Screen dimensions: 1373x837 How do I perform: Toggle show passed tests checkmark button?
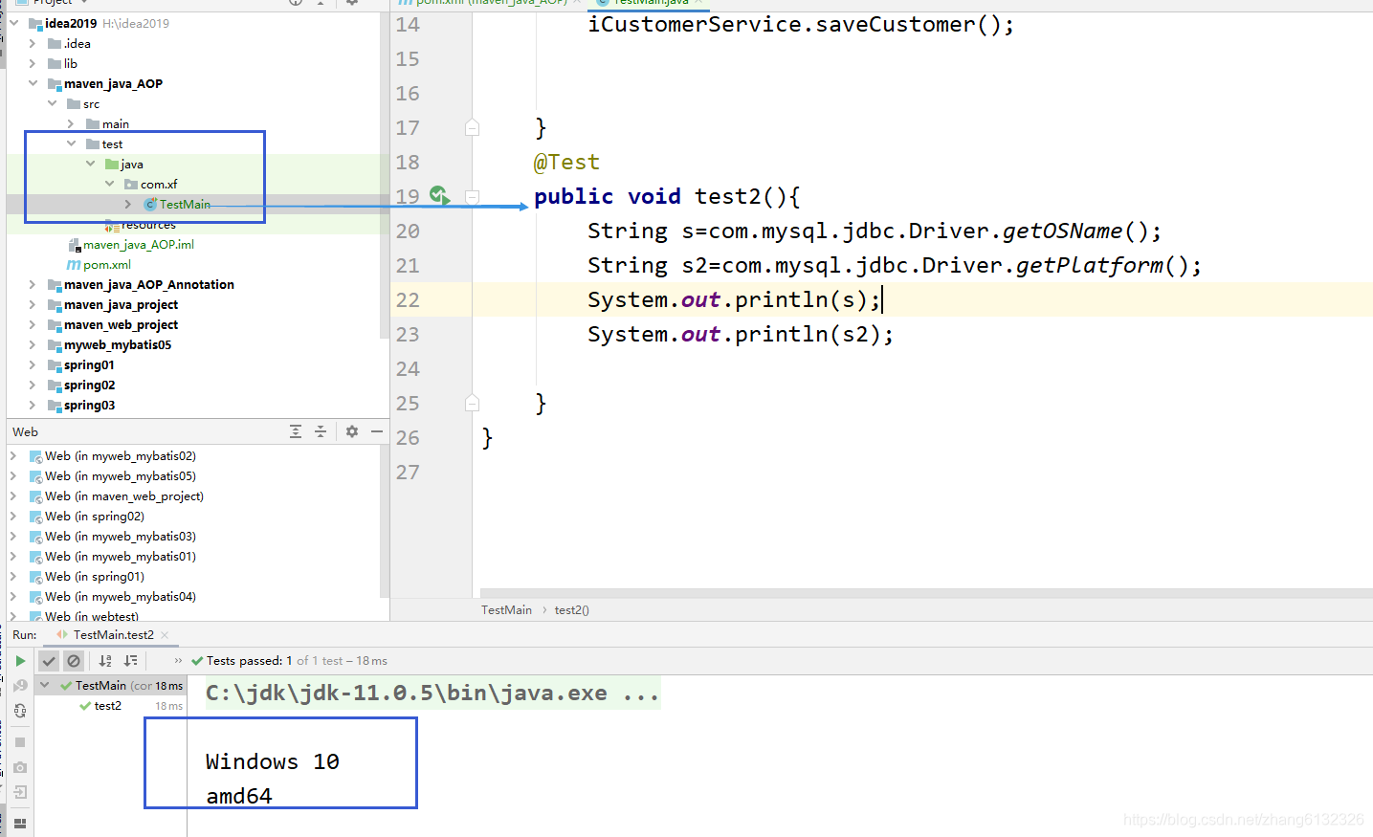point(49,661)
